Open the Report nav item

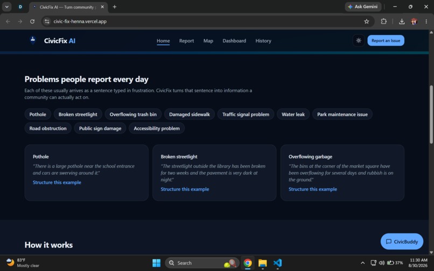tap(186, 41)
